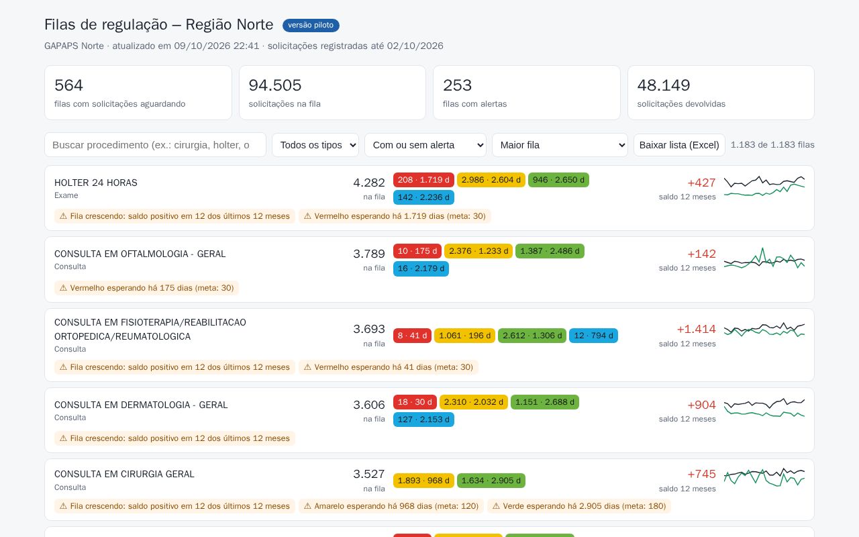Click the '48.149 solicitações devolvidas' card
The height and width of the screenshot is (537, 859).
click(721, 93)
